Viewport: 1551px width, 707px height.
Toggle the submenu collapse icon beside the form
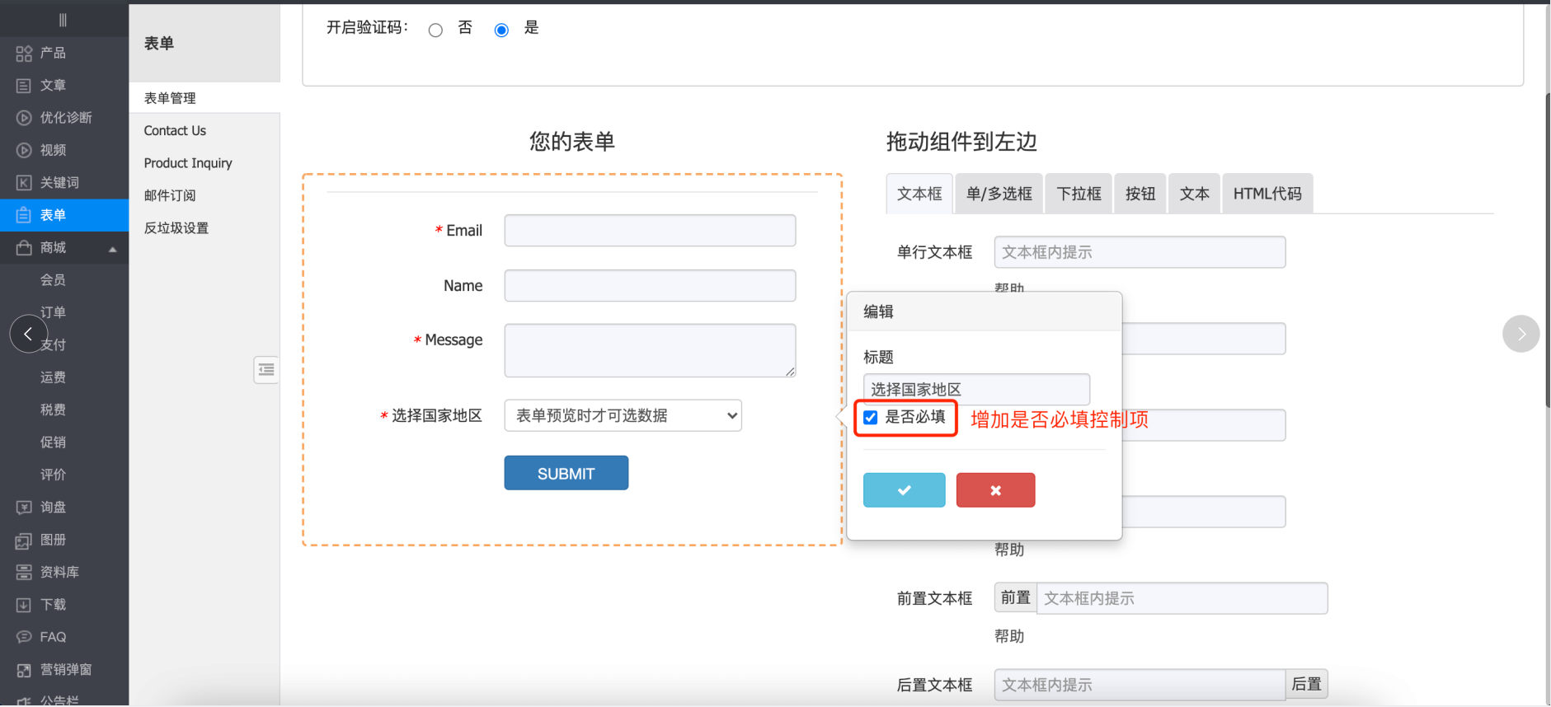[x=266, y=370]
